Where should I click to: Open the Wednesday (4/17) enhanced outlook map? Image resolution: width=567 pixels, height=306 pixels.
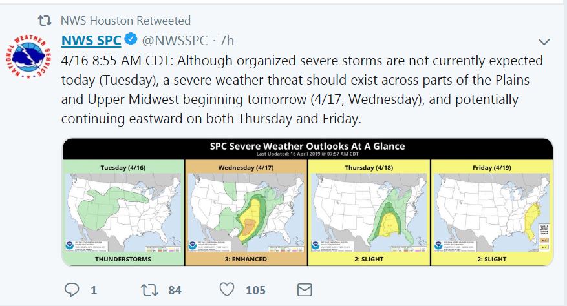pyautogui.click(x=246, y=207)
